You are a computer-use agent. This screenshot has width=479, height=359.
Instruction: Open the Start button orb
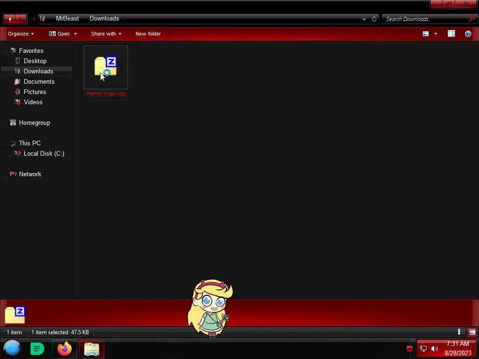[x=12, y=349]
